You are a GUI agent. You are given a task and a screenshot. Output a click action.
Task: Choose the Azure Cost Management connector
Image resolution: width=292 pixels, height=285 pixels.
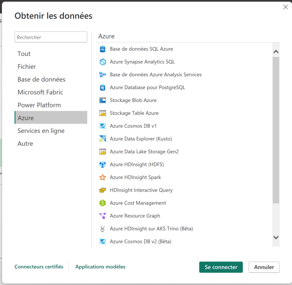pyautogui.click(x=138, y=203)
